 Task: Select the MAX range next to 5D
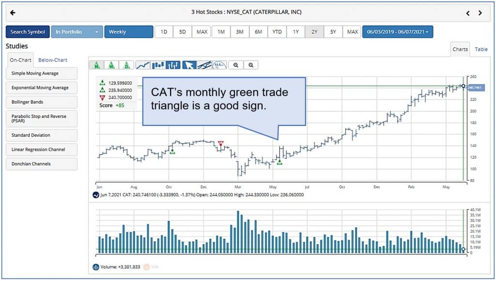pyautogui.click(x=201, y=32)
